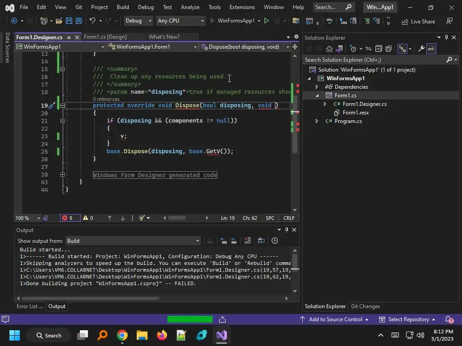Toggle the errors filter showing 8 errors
Screen dimensions: 462x346
[x=70, y=218]
